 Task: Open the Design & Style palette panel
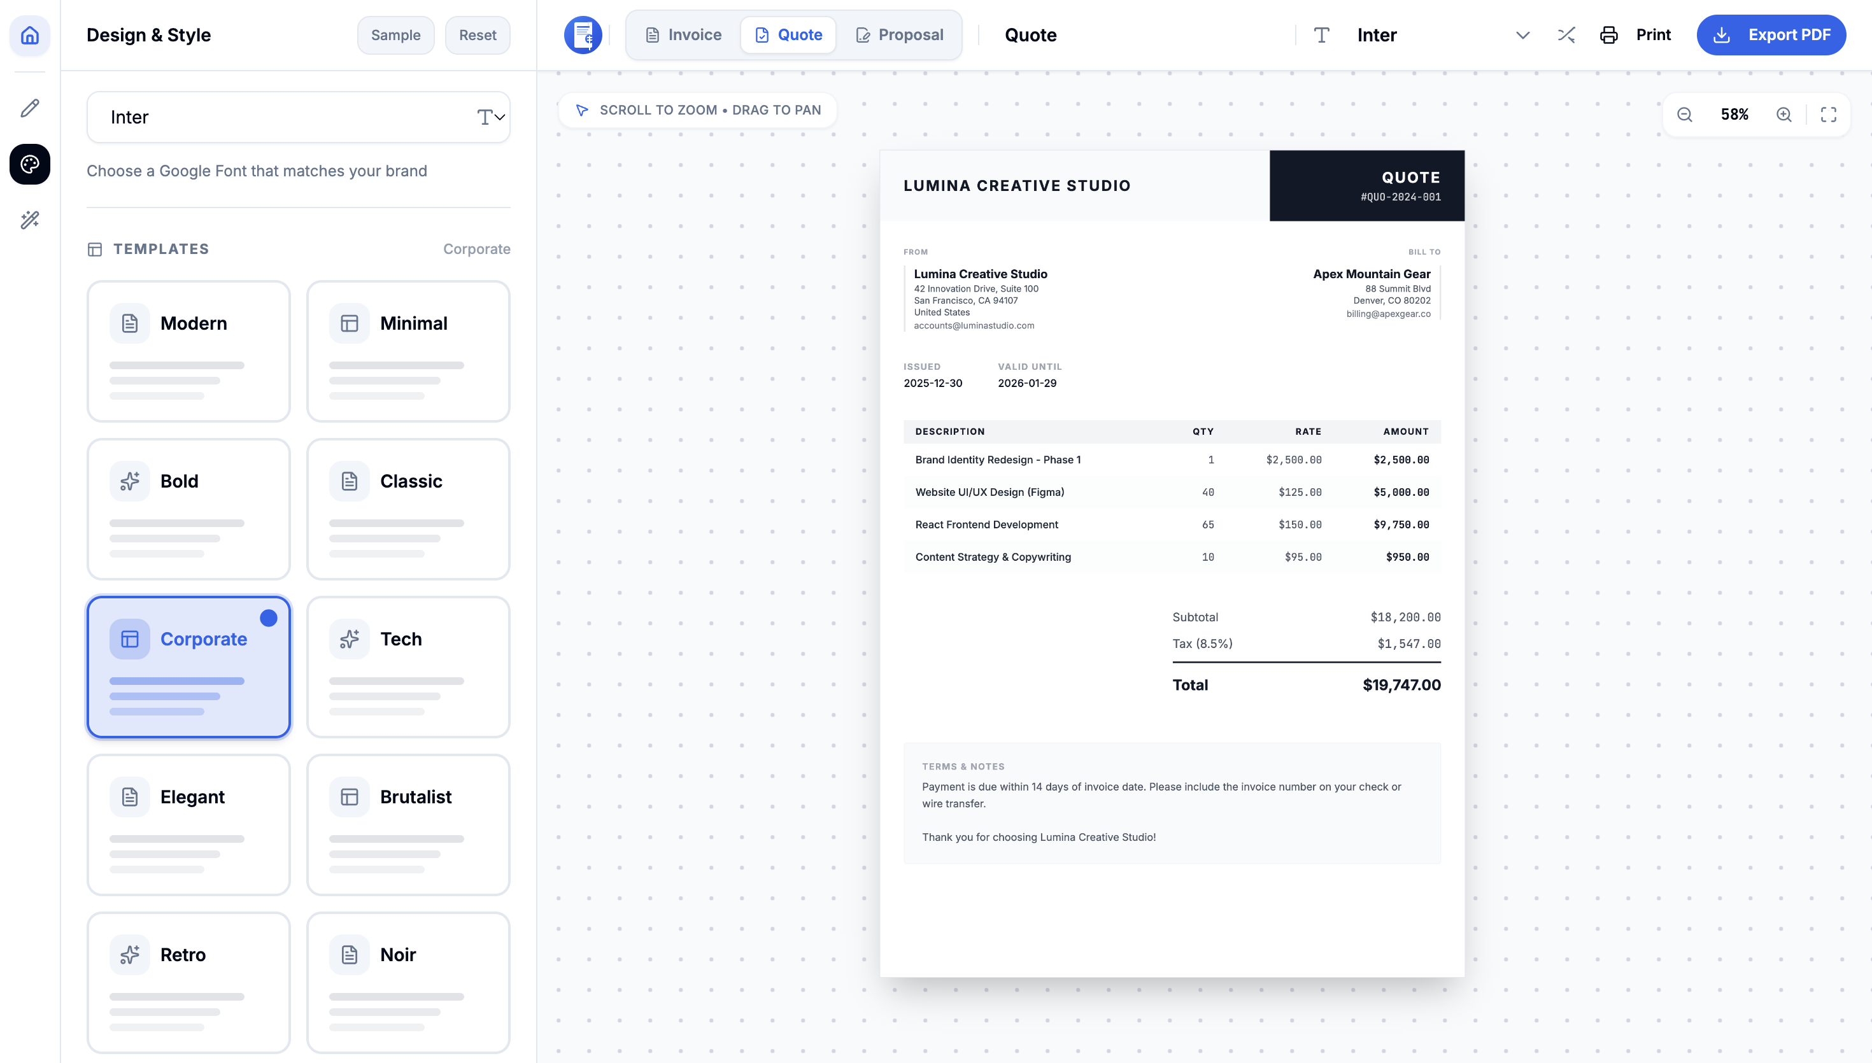pyautogui.click(x=30, y=164)
